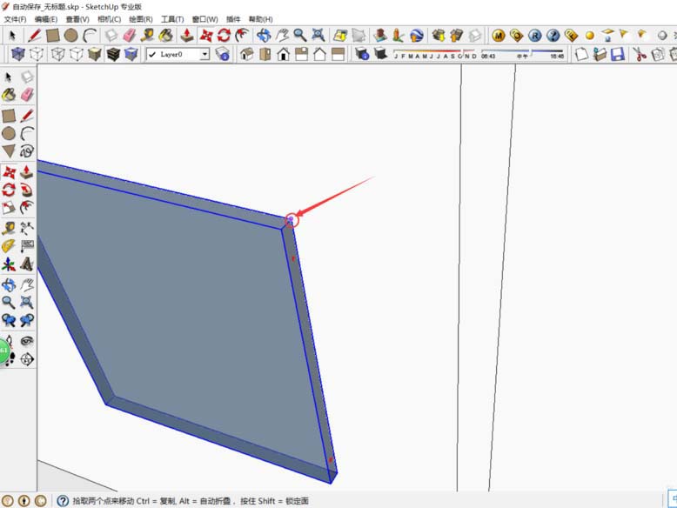Activate the 3D Text tool
This screenshot has height=508, width=677.
pyautogui.click(x=27, y=264)
